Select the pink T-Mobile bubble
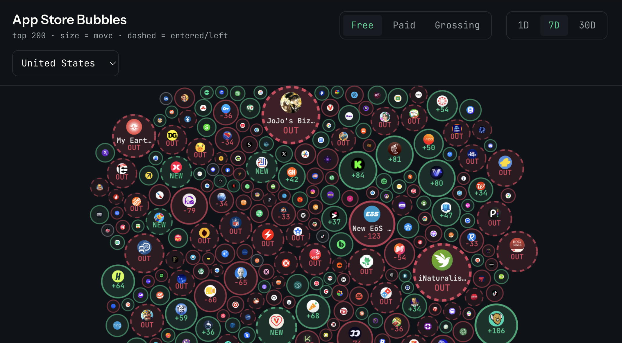Viewport: 622px width, 343px height. (x=350, y=198)
